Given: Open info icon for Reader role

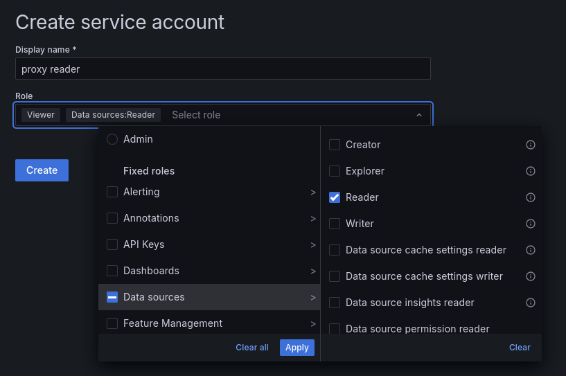Looking at the screenshot, I should pos(530,197).
